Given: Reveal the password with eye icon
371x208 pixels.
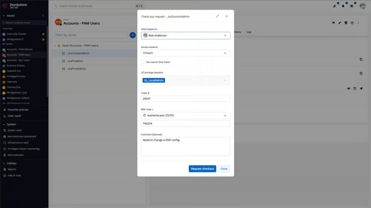Looking at the screenshot, I should pyautogui.click(x=349, y=88).
